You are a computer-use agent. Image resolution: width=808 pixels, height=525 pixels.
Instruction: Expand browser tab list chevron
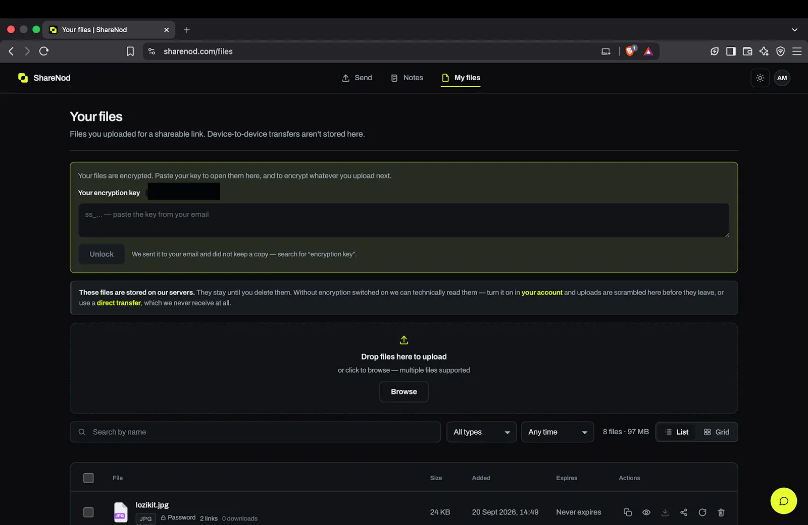[795, 30]
